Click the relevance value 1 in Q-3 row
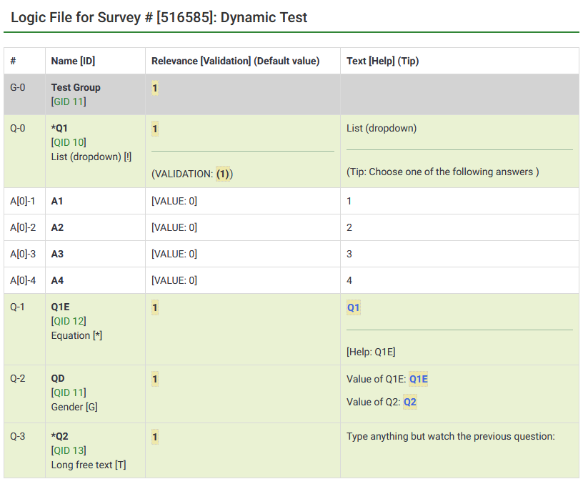The image size is (588, 489). [x=155, y=438]
